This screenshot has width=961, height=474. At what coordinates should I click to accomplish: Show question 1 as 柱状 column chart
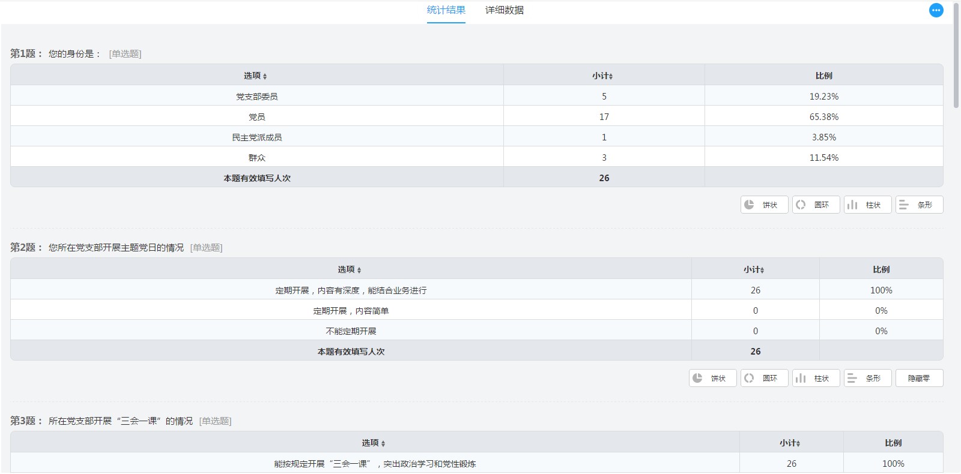coord(867,205)
